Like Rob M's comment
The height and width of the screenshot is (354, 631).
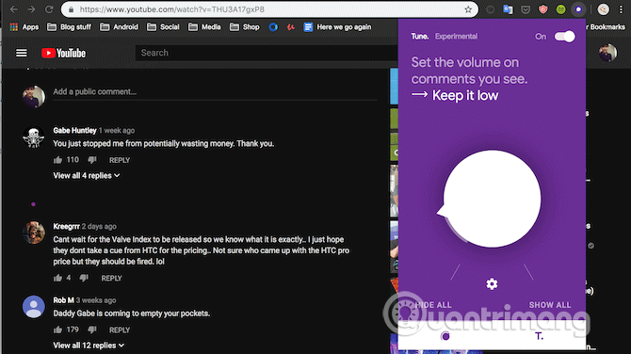pyautogui.click(x=57, y=330)
